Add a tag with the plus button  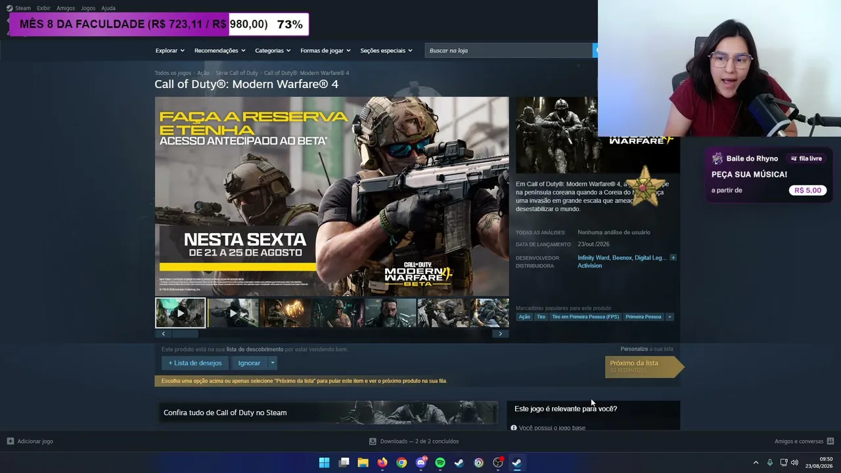pyautogui.click(x=670, y=317)
